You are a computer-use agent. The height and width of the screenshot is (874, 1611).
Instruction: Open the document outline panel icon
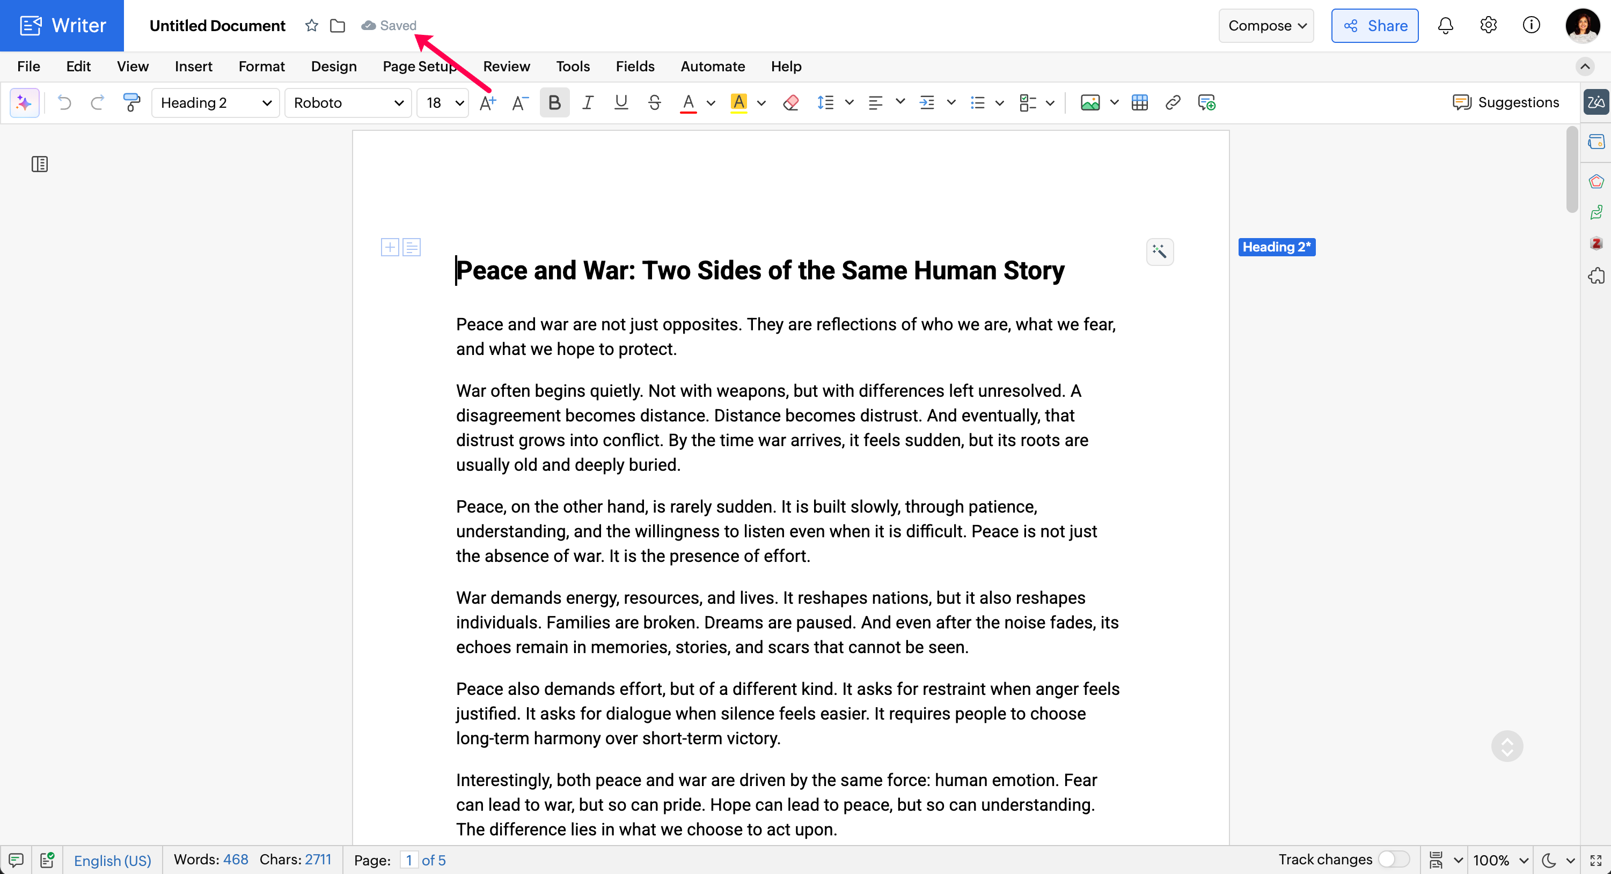point(39,164)
